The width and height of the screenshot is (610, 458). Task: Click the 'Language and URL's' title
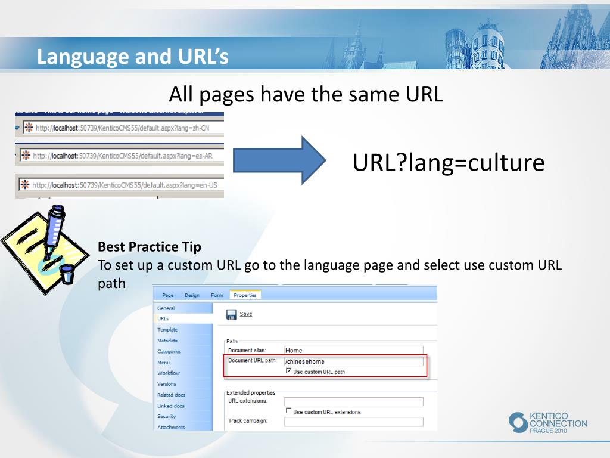(132, 57)
